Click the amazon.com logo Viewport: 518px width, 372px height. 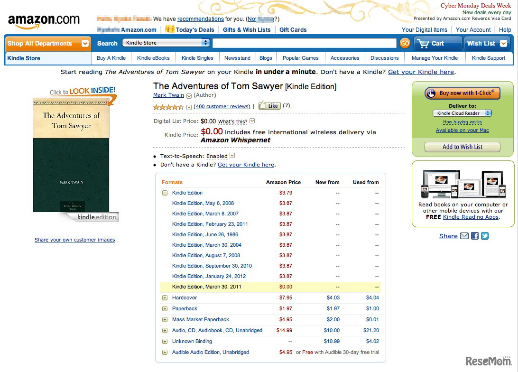[44, 21]
